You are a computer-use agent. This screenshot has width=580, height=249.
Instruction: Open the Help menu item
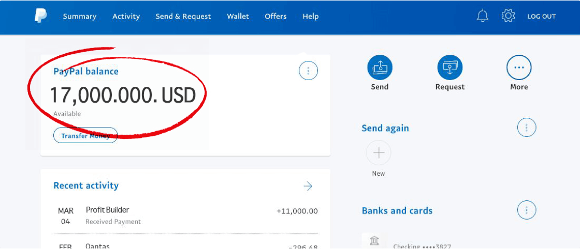[310, 16]
